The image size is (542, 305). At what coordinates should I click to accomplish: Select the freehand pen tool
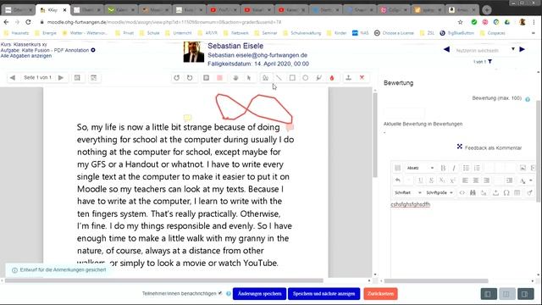(x=265, y=78)
